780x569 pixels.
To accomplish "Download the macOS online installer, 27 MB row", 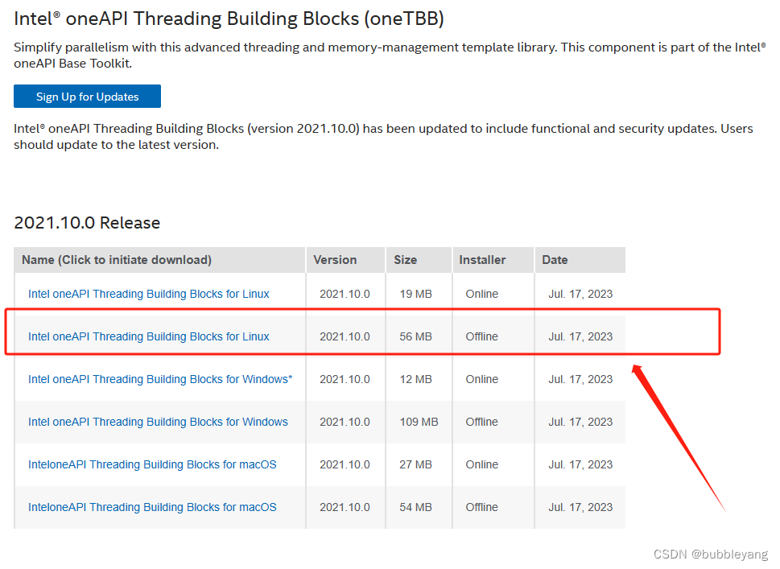I will pos(152,464).
